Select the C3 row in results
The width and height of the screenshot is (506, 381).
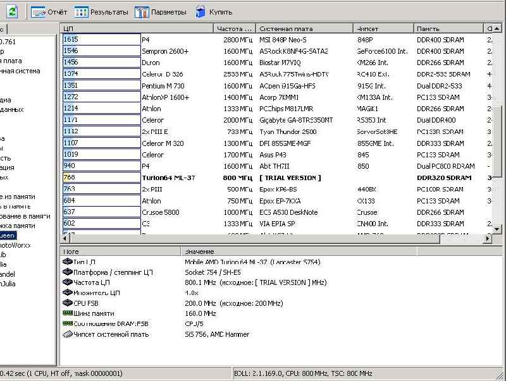pos(278,224)
